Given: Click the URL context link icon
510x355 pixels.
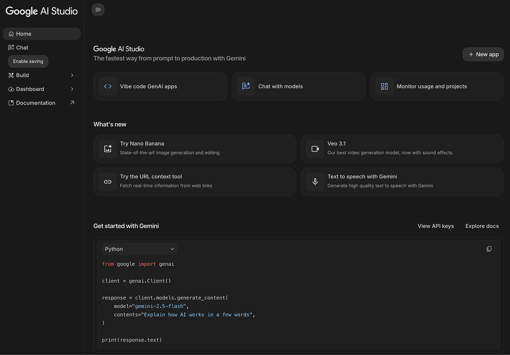Looking at the screenshot, I should pyautogui.click(x=108, y=182).
